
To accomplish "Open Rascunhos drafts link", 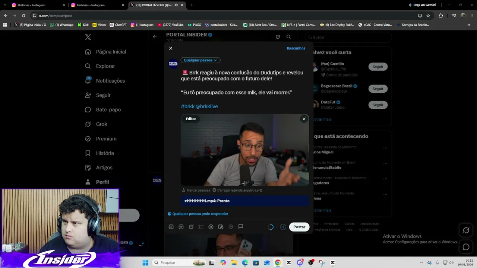I will tap(296, 48).
